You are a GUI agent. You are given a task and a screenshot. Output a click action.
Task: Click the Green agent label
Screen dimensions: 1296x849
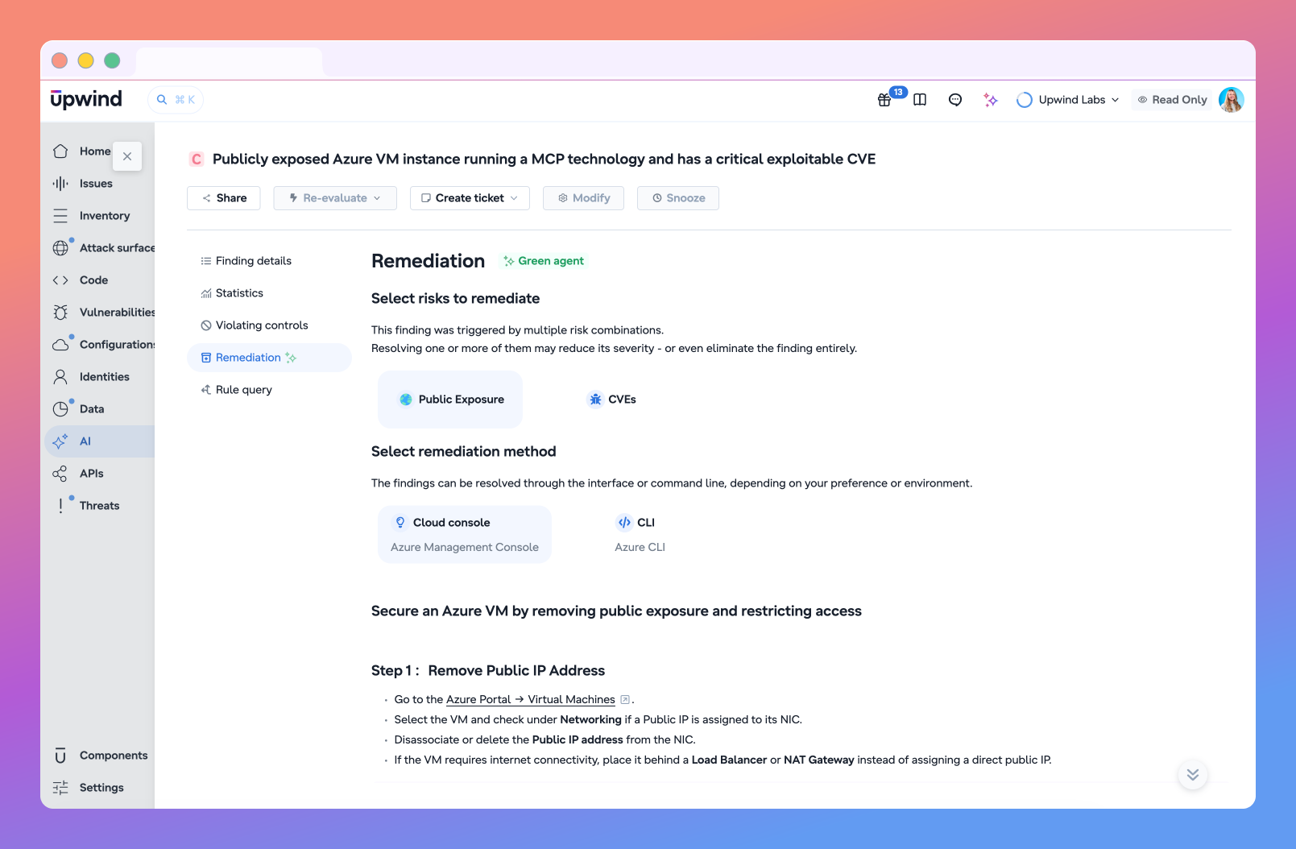[544, 261]
